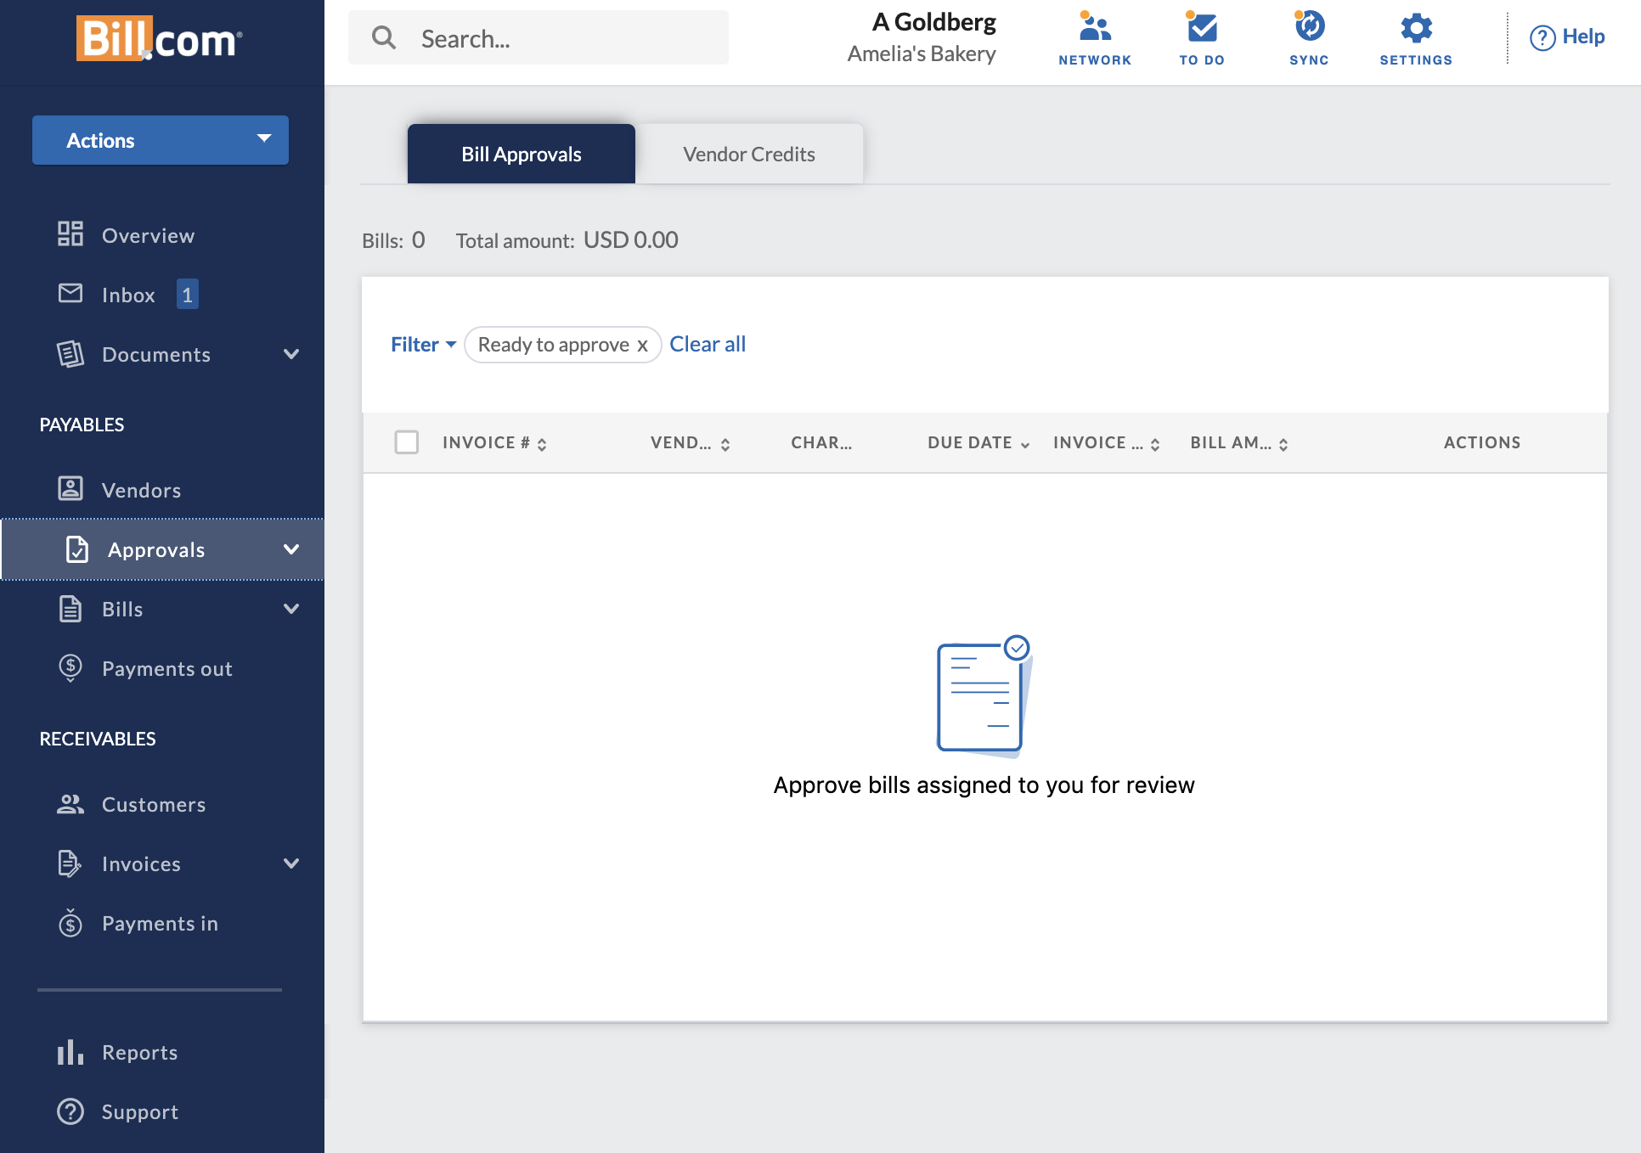Click the Documents sidebar icon
Image resolution: width=1641 pixels, height=1153 pixels.
click(x=70, y=353)
